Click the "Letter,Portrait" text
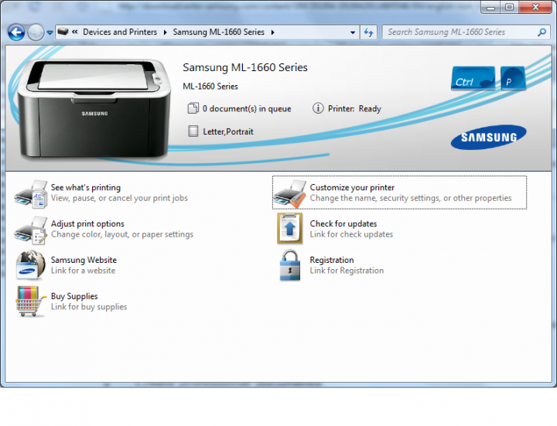 [228, 131]
